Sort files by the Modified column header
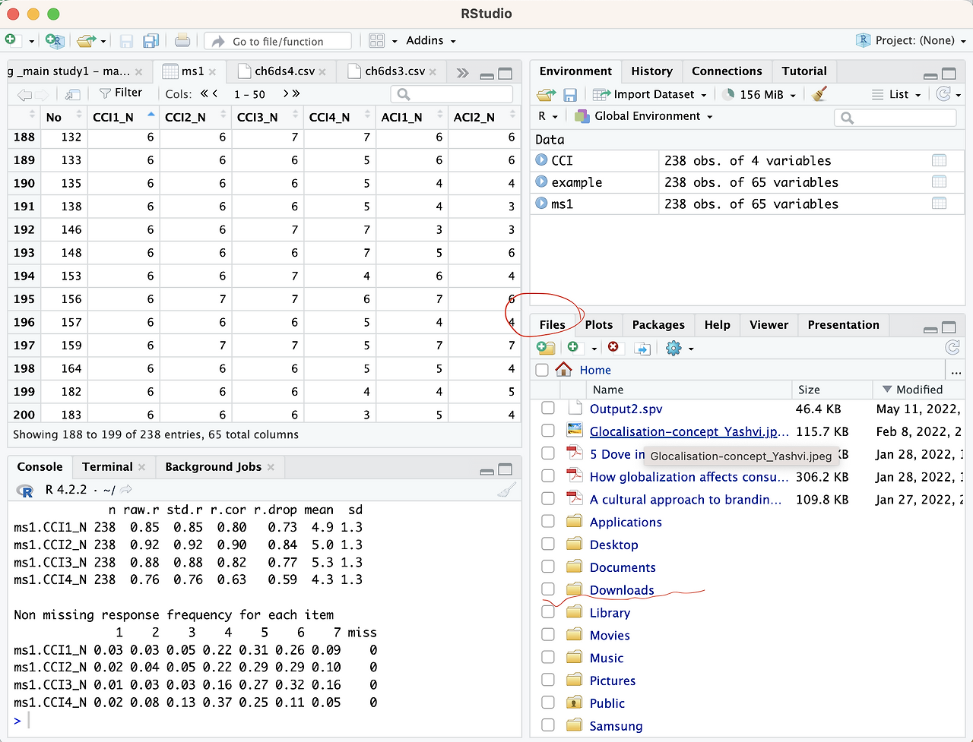973x742 pixels. tap(919, 390)
